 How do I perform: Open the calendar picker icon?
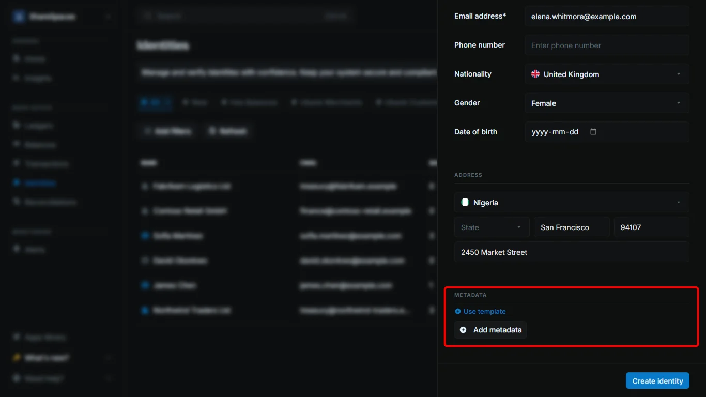tap(593, 132)
